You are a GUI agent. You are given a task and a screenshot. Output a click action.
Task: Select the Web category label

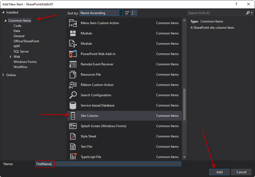click(x=17, y=57)
